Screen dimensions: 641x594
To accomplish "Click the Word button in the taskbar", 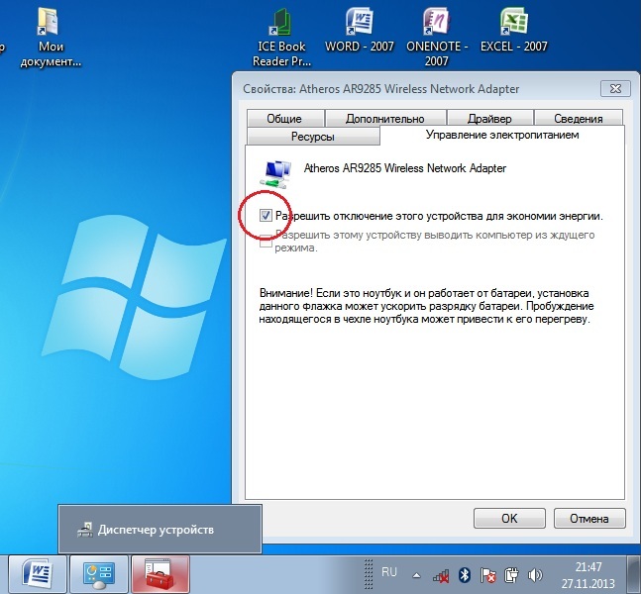I will [x=39, y=574].
